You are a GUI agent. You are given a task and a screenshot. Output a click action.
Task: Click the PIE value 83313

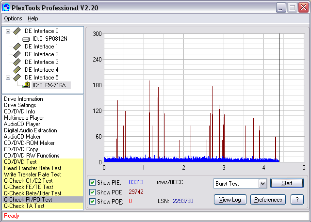(136, 182)
